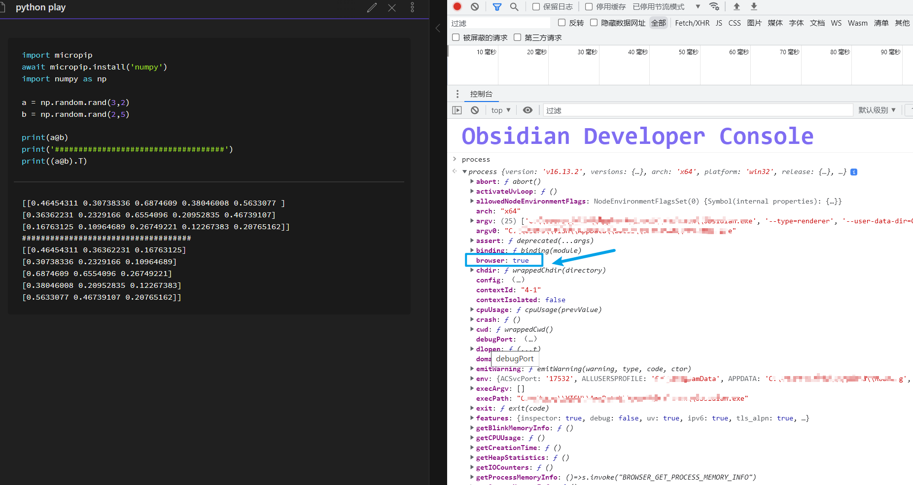Clear the console with the ban icon
This screenshot has height=485, width=913.
point(475,110)
